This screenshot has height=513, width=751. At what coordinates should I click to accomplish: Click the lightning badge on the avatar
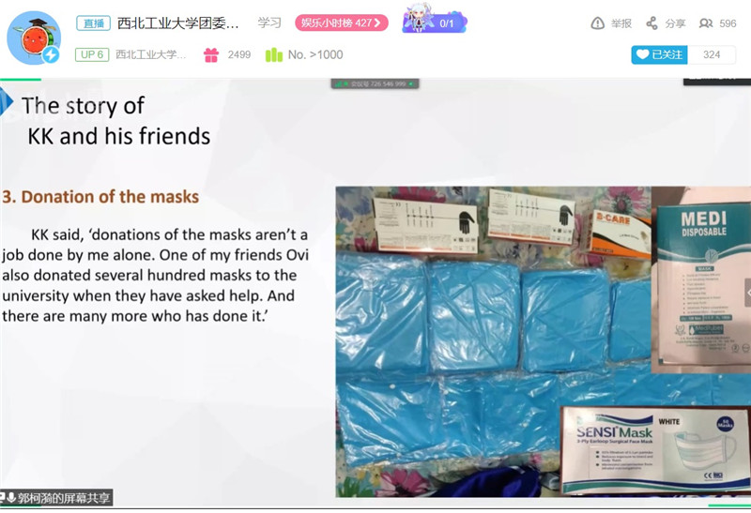(51, 55)
